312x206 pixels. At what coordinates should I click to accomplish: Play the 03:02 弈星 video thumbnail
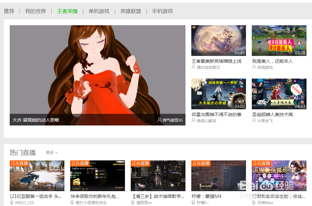point(218,94)
